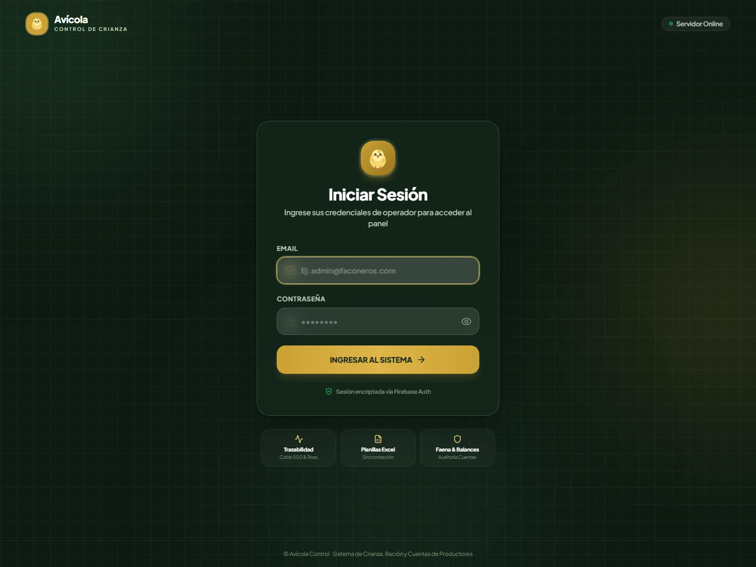Focus the Contraseña password field
Screen dimensions: 756x567
coord(378,321)
